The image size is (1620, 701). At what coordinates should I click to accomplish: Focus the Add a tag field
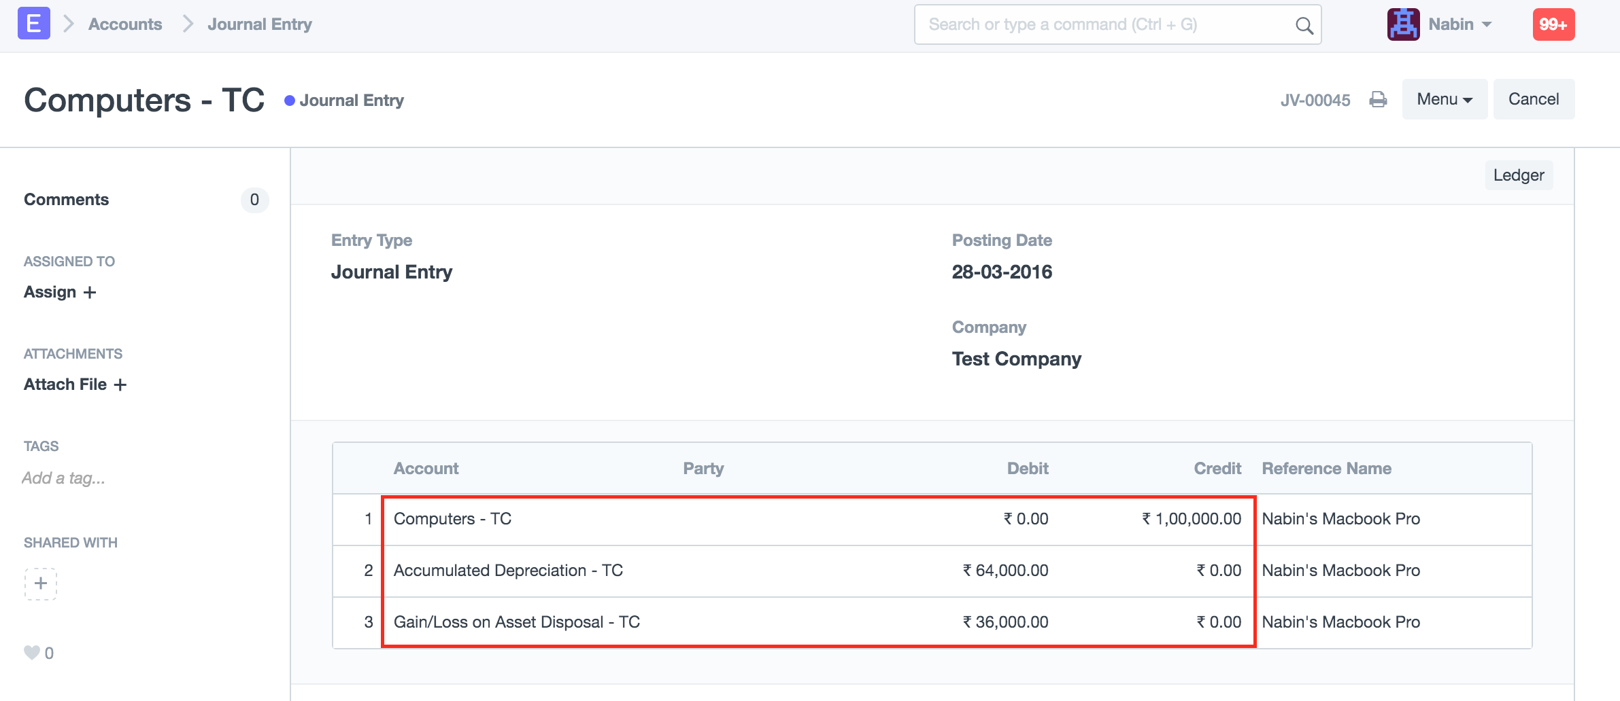[x=64, y=478]
